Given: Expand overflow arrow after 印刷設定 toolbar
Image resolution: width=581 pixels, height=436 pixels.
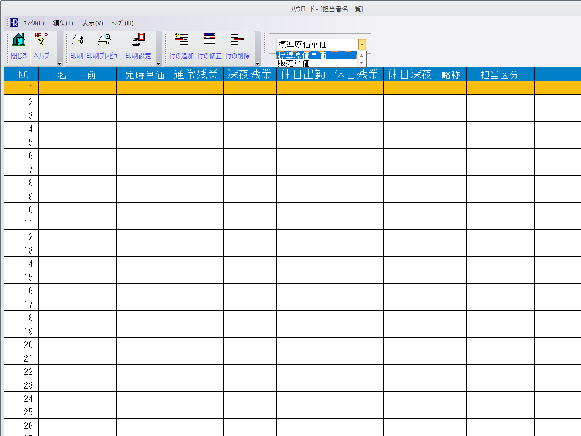Looking at the screenshot, I should (159, 63).
